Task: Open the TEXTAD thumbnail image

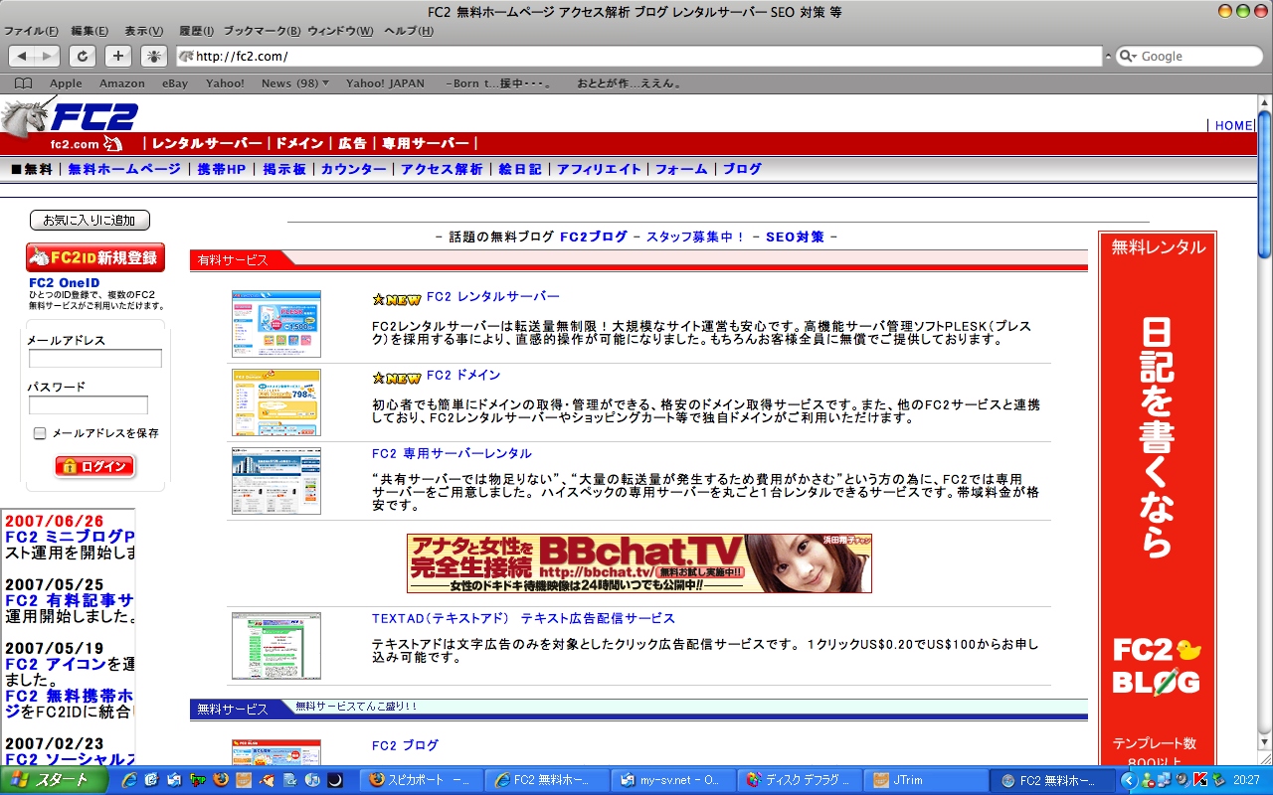Action: click(x=276, y=646)
